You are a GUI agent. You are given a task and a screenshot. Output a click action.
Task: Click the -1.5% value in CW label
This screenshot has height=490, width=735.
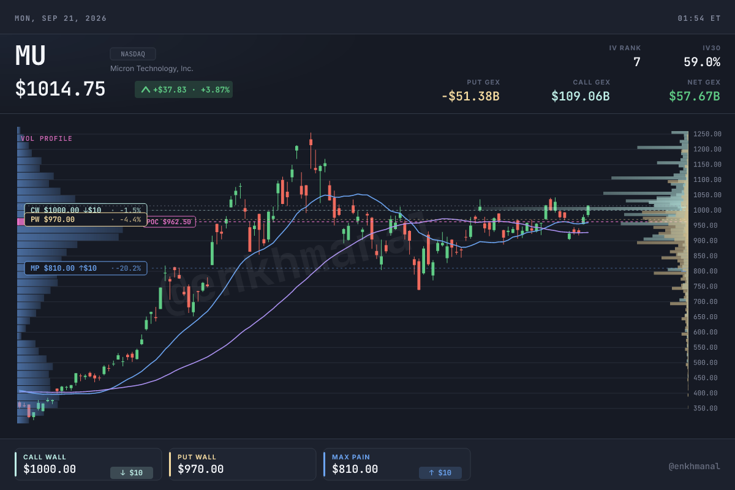click(x=130, y=210)
